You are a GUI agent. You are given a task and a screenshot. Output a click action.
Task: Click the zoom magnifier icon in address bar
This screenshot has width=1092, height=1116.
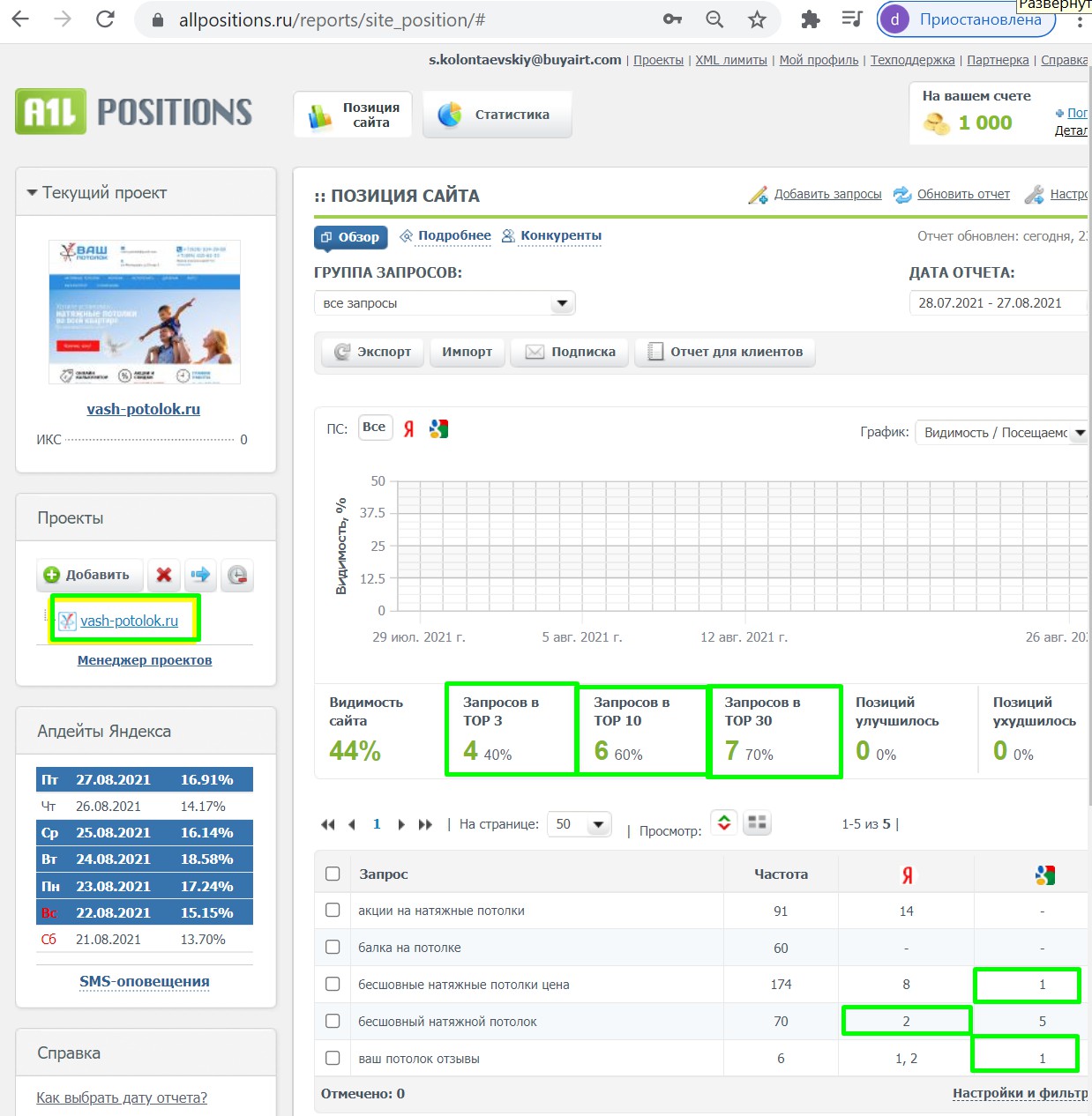(x=714, y=19)
